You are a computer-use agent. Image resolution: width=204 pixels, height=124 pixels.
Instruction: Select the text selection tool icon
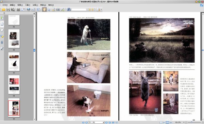tap(53, 9)
